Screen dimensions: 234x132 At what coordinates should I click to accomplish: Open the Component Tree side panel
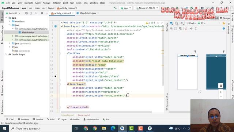tap(167, 102)
